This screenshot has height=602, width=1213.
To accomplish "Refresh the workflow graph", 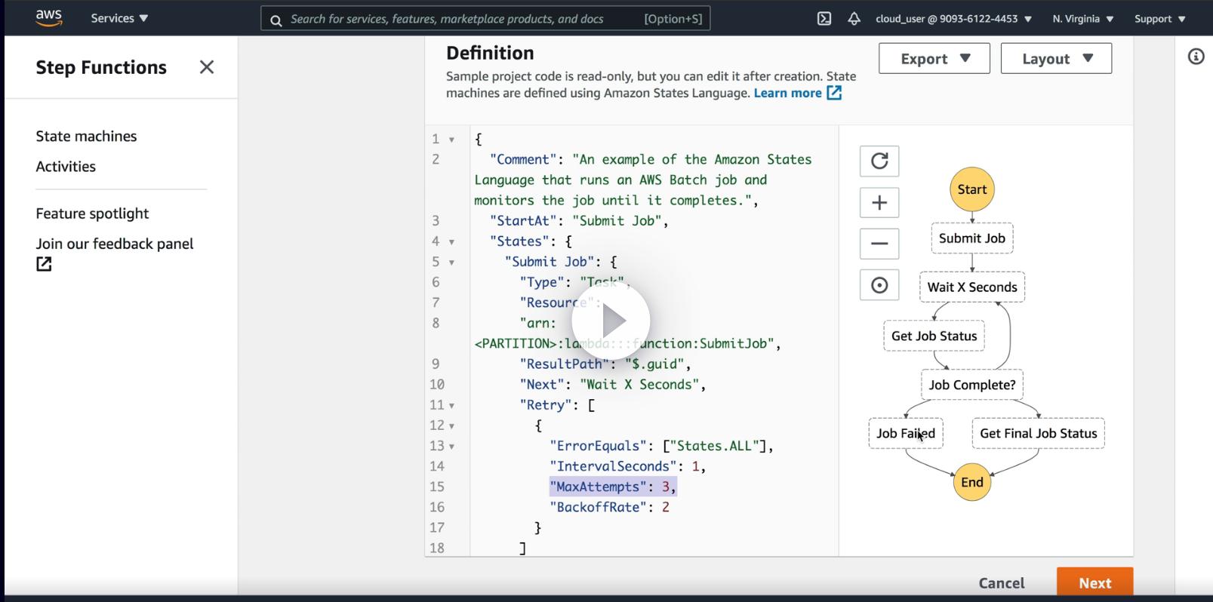I will 879,161.
